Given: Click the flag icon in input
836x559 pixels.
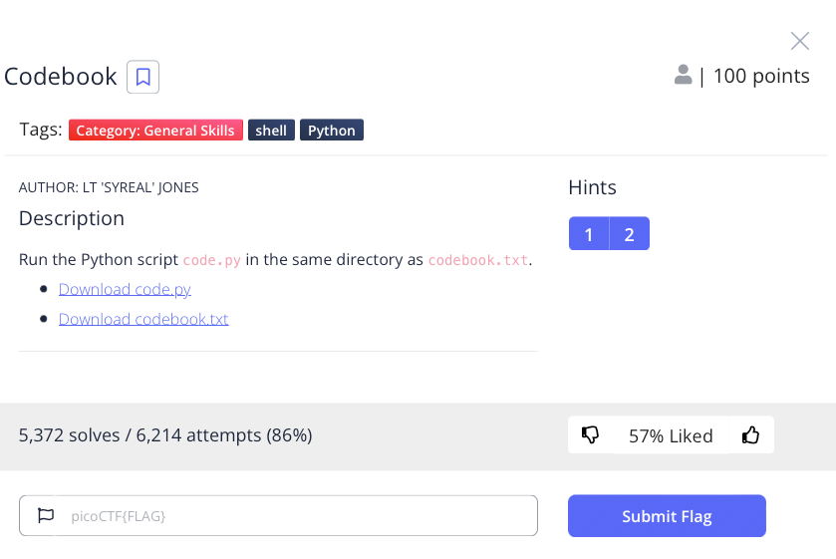Looking at the screenshot, I should (x=46, y=515).
